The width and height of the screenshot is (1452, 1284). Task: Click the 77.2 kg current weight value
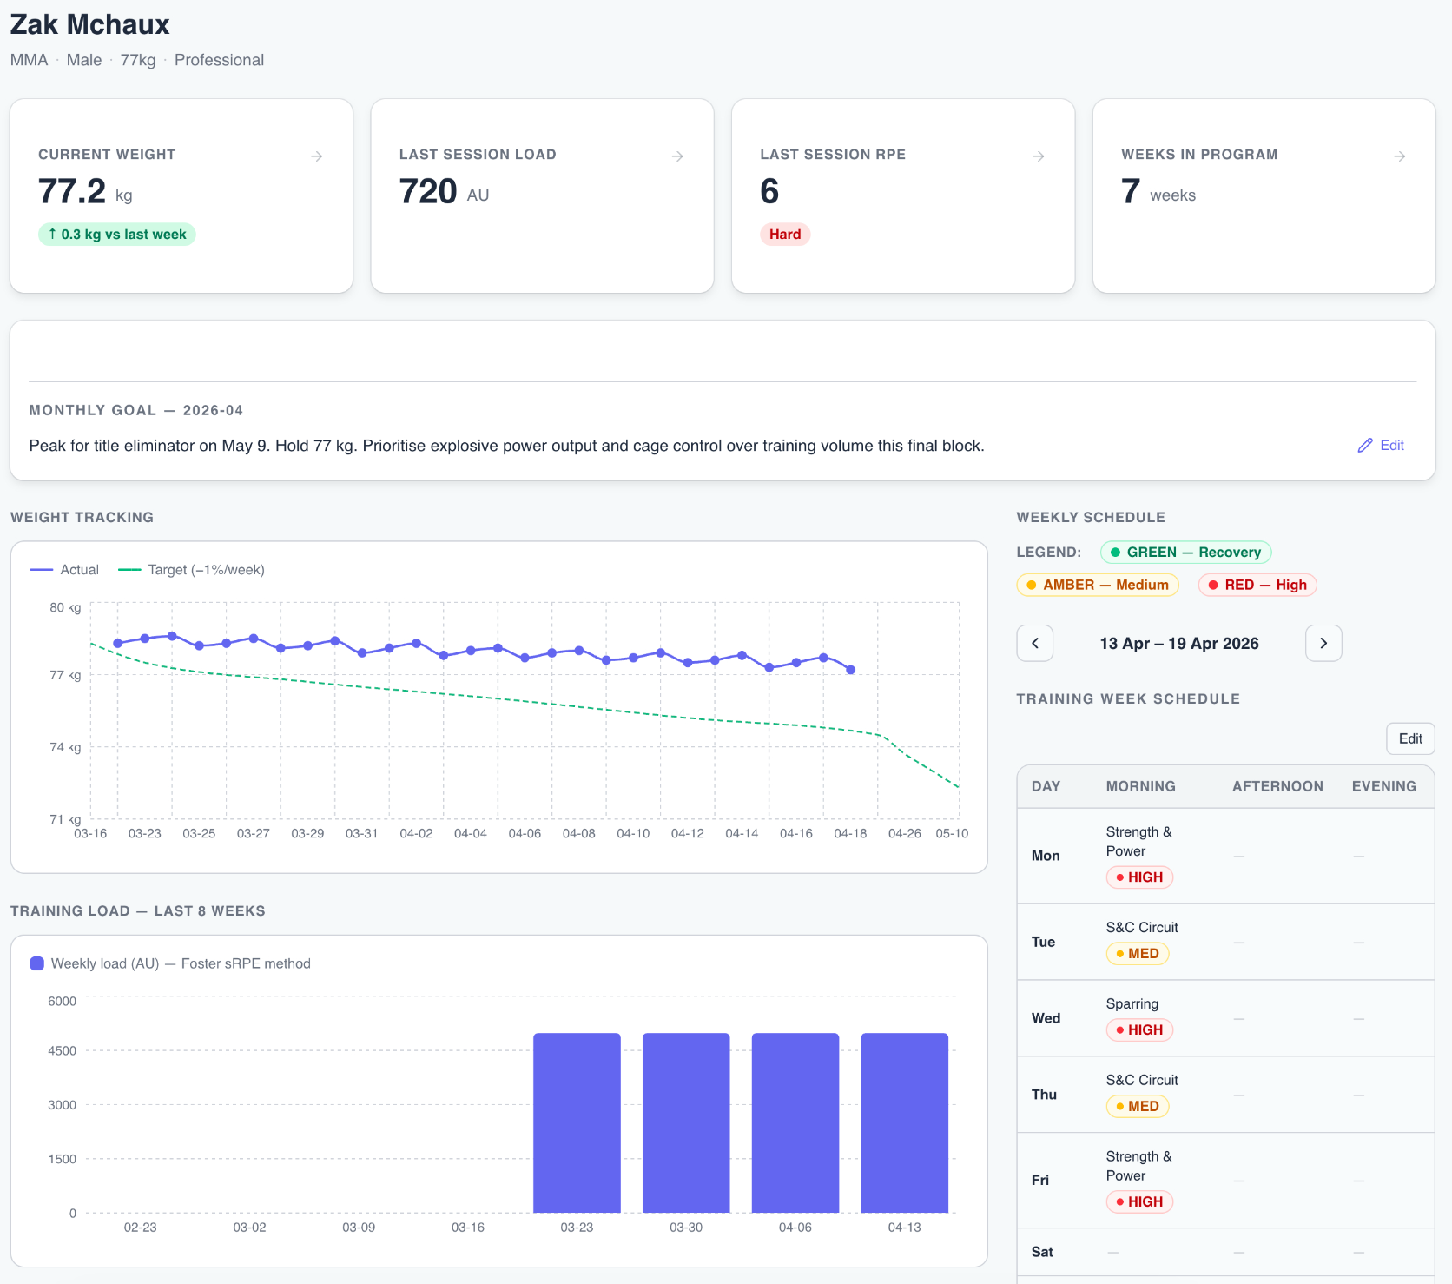click(85, 192)
